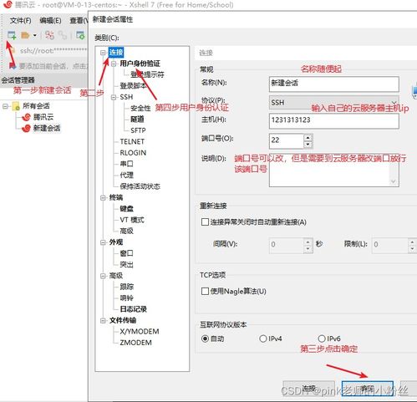Click the 确定 confirm button
The height and width of the screenshot is (402, 417).
(368, 389)
